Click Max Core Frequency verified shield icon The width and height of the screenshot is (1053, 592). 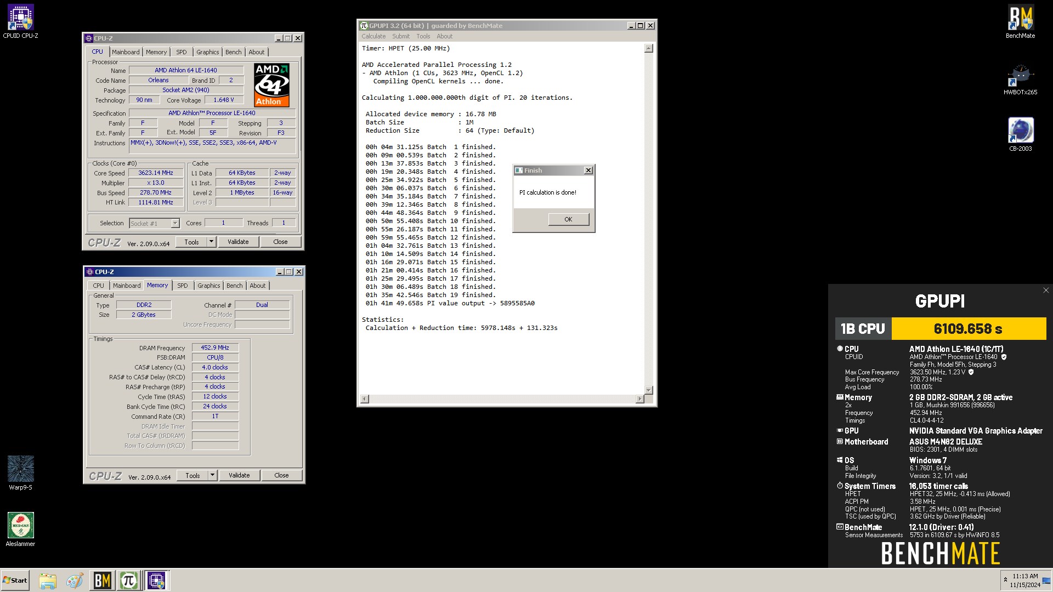point(971,372)
